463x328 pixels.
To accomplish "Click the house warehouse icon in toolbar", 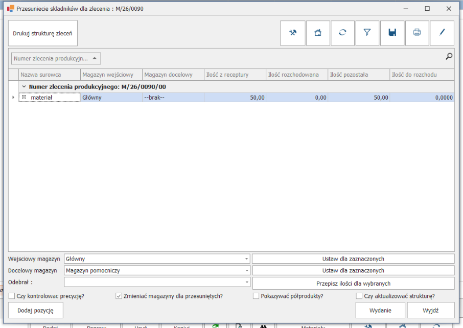I will click(318, 33).
